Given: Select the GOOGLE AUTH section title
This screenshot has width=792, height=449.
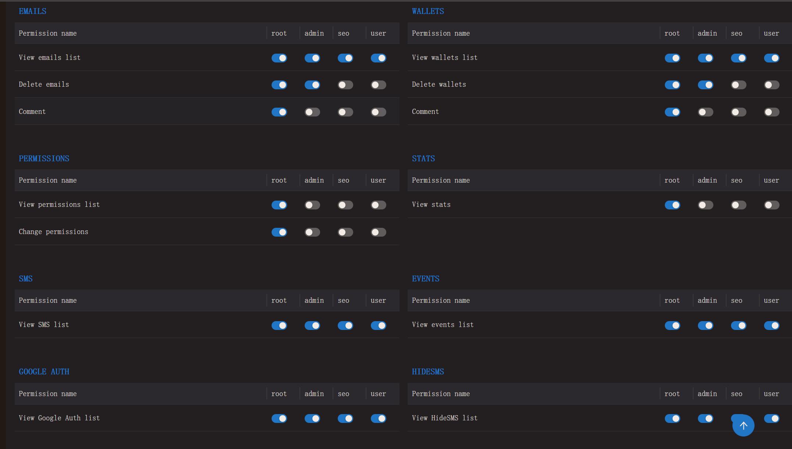Looking at the screenshot, I should [44, 371].
